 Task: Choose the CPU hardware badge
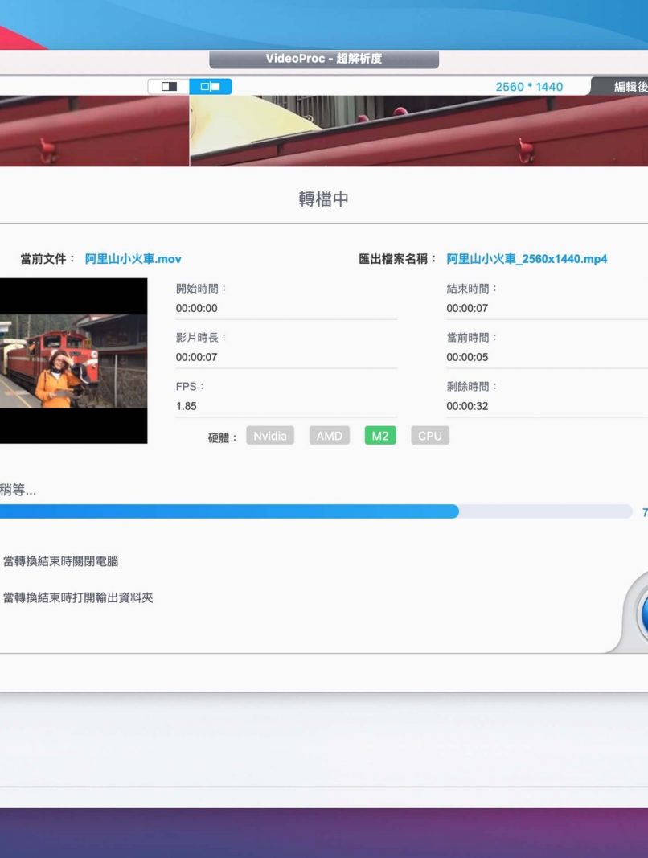(430, 436)
